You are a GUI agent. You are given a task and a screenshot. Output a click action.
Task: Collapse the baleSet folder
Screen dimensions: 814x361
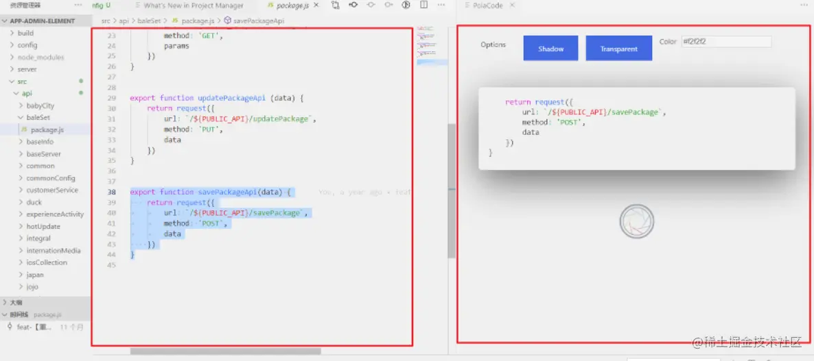click(x=45, y=118)
